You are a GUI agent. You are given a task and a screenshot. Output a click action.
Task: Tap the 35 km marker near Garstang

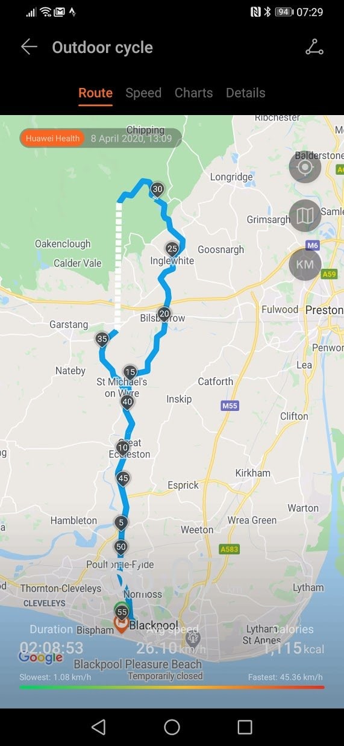pyautogui.click(x=102, y=340)
